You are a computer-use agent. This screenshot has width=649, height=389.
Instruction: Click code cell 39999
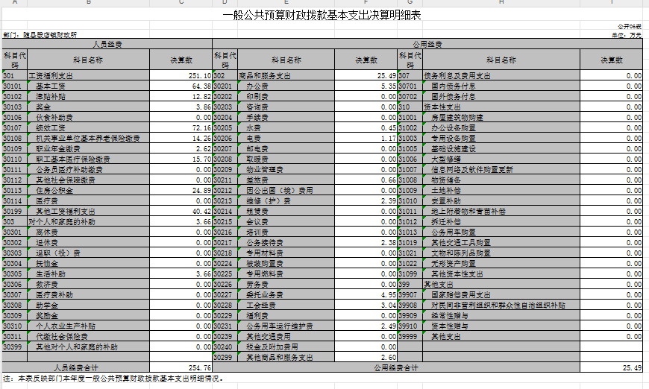tap(410, 337)
